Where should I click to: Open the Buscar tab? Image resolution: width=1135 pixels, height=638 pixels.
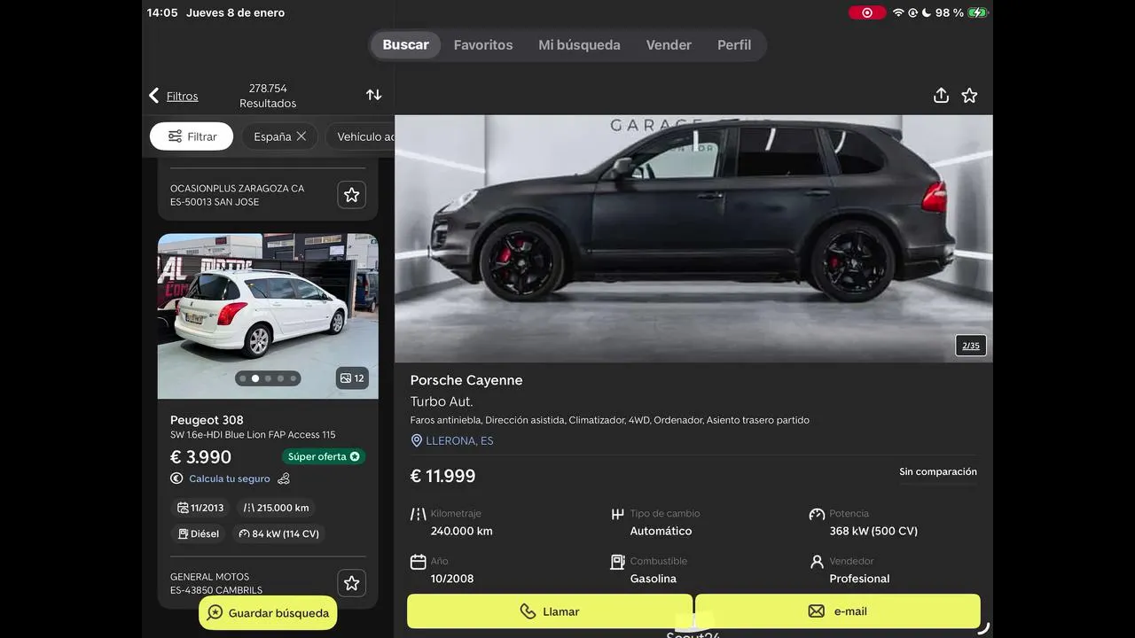[x=405, y=45]
